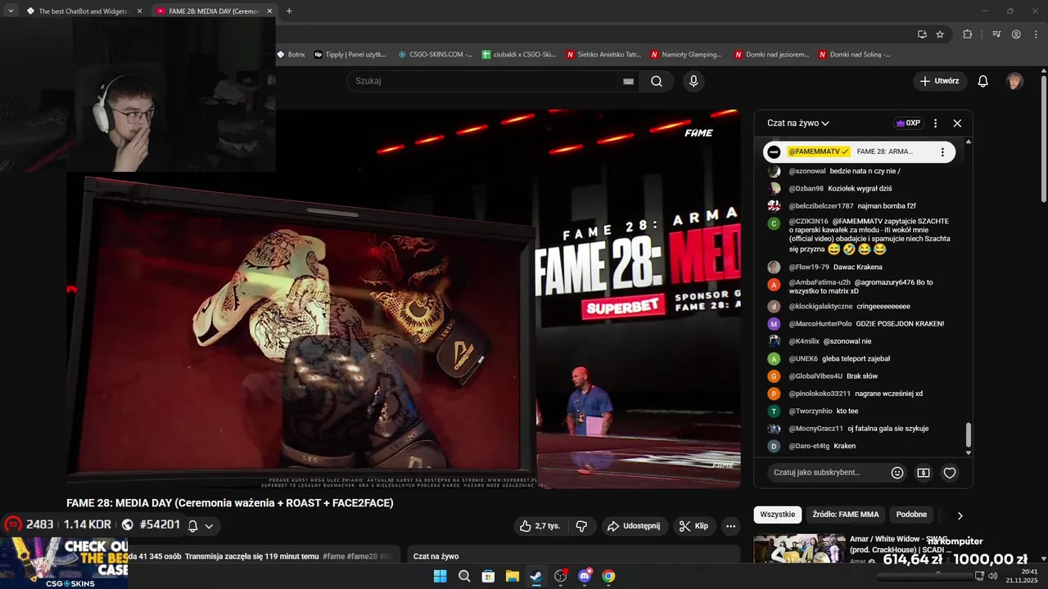Open YouTube notifications bell
Viewport: 1048px width, 589px height.
[983, 81]
